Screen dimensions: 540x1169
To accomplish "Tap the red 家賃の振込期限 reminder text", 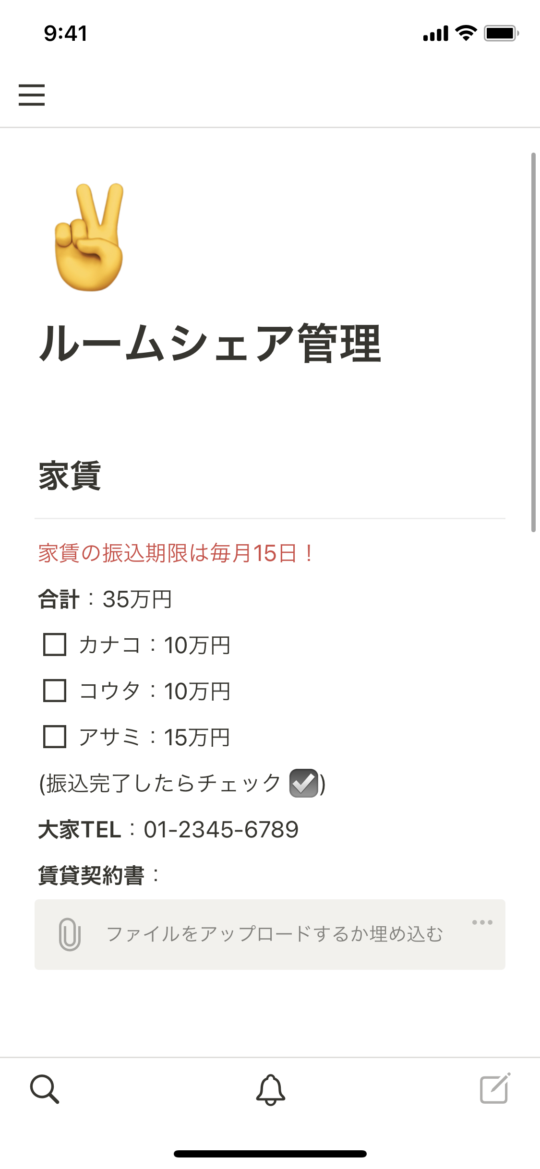I will pos(176,553).
